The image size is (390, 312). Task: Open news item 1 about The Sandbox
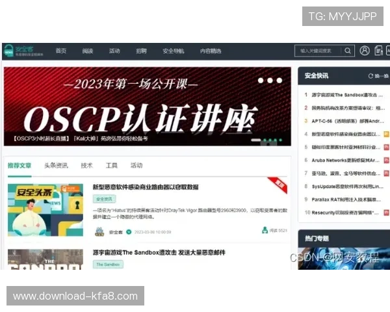347,95
